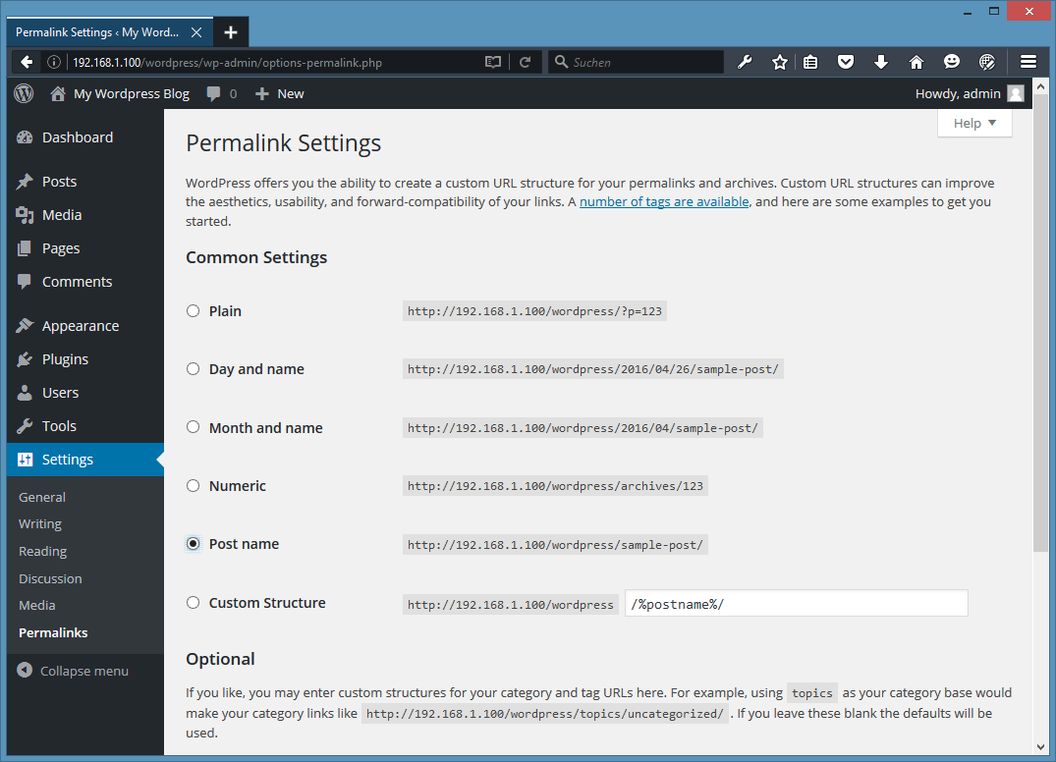
Task: Collapse the admin sidebar menu
Action: tap(73, 671)
